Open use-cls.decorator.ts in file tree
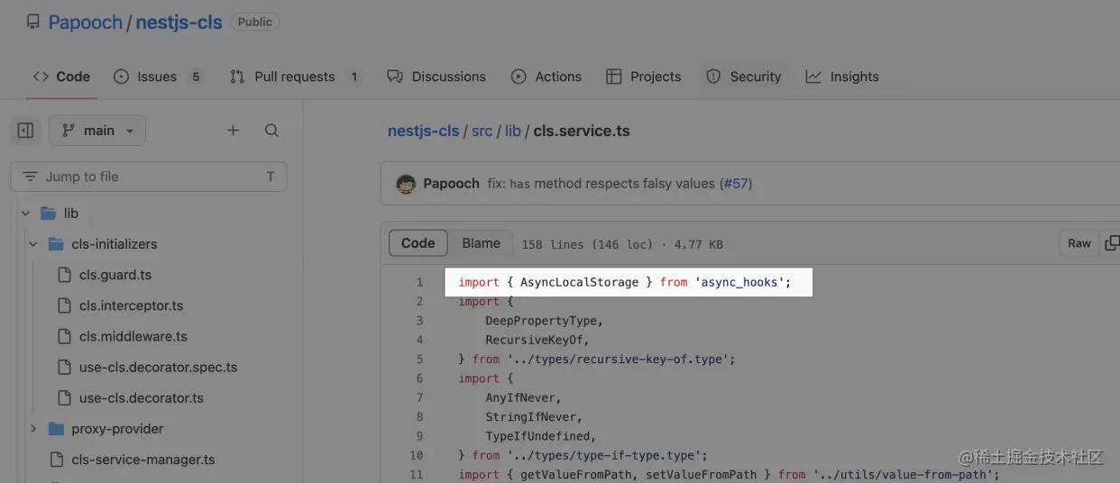Image resolution: width=1120 pixels, height=483 pixels. (x=142, y=398)
